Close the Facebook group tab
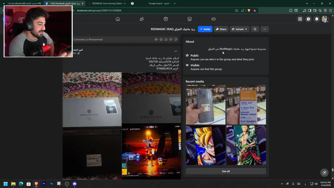 pos(82,3)
